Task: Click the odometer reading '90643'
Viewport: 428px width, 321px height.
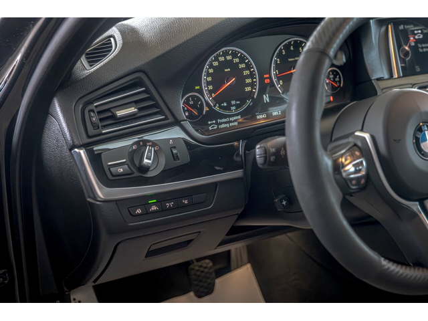Action: [x=261, y=116]
